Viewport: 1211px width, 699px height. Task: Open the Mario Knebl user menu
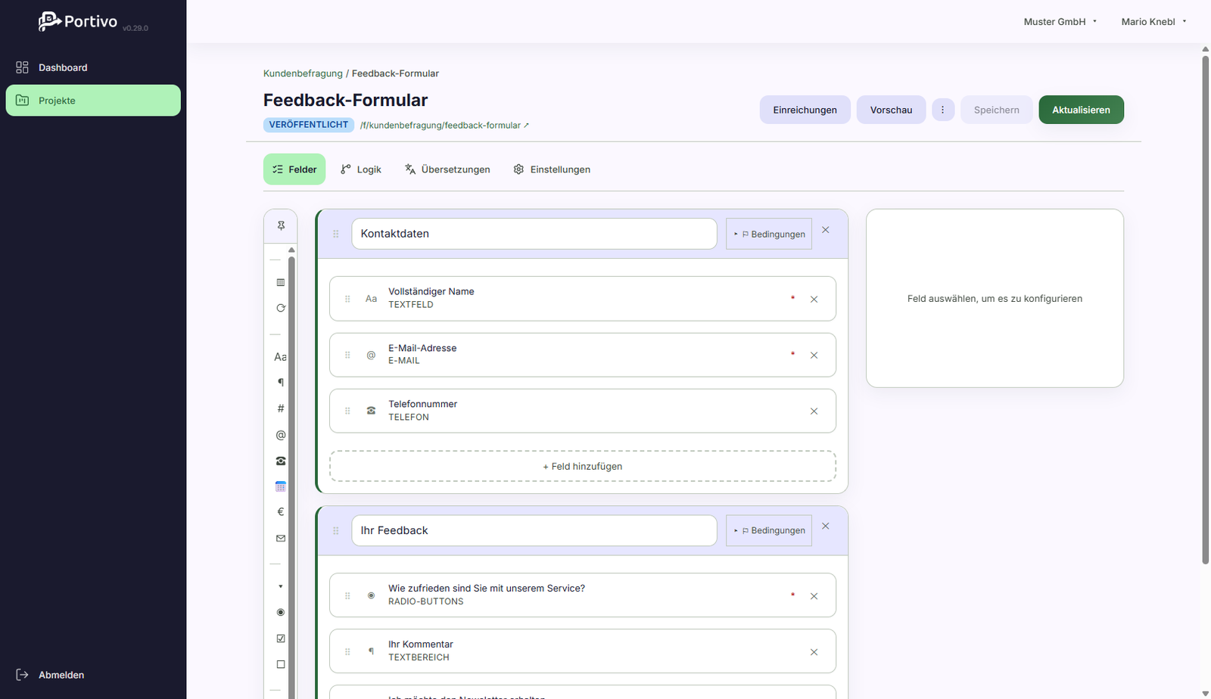click(x=1153, y=22)
